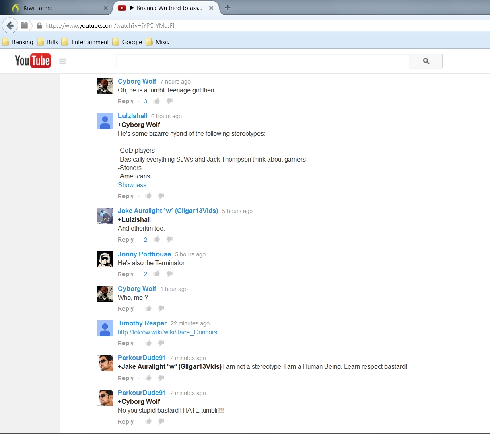490x434 pixels.
Task: Click '+LulzIshall' mention in Jake Auralight's comment
Action: click(x=134, y=219)
